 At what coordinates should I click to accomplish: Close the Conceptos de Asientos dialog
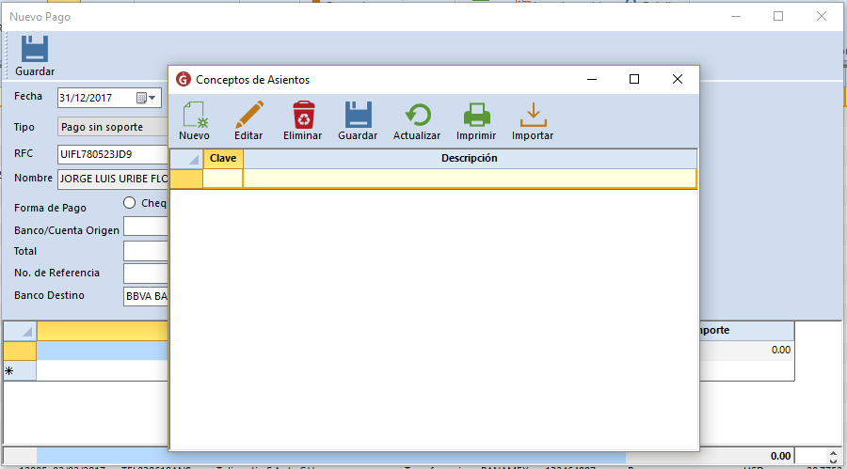click(x=677, y=80)
